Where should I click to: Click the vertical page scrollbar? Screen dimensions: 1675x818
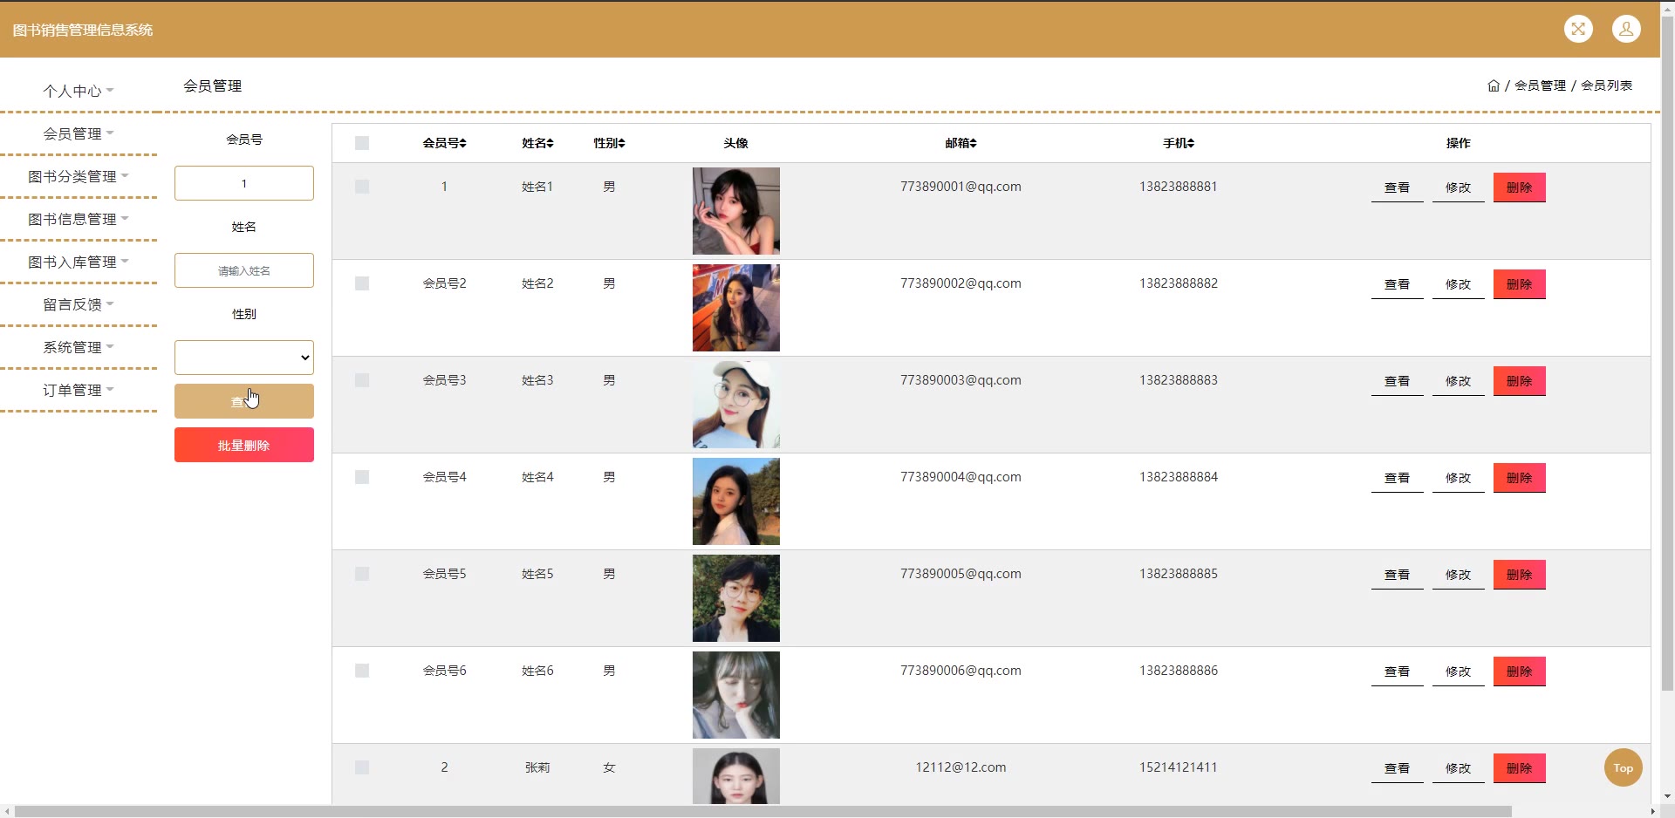[x=1667, y=353]
